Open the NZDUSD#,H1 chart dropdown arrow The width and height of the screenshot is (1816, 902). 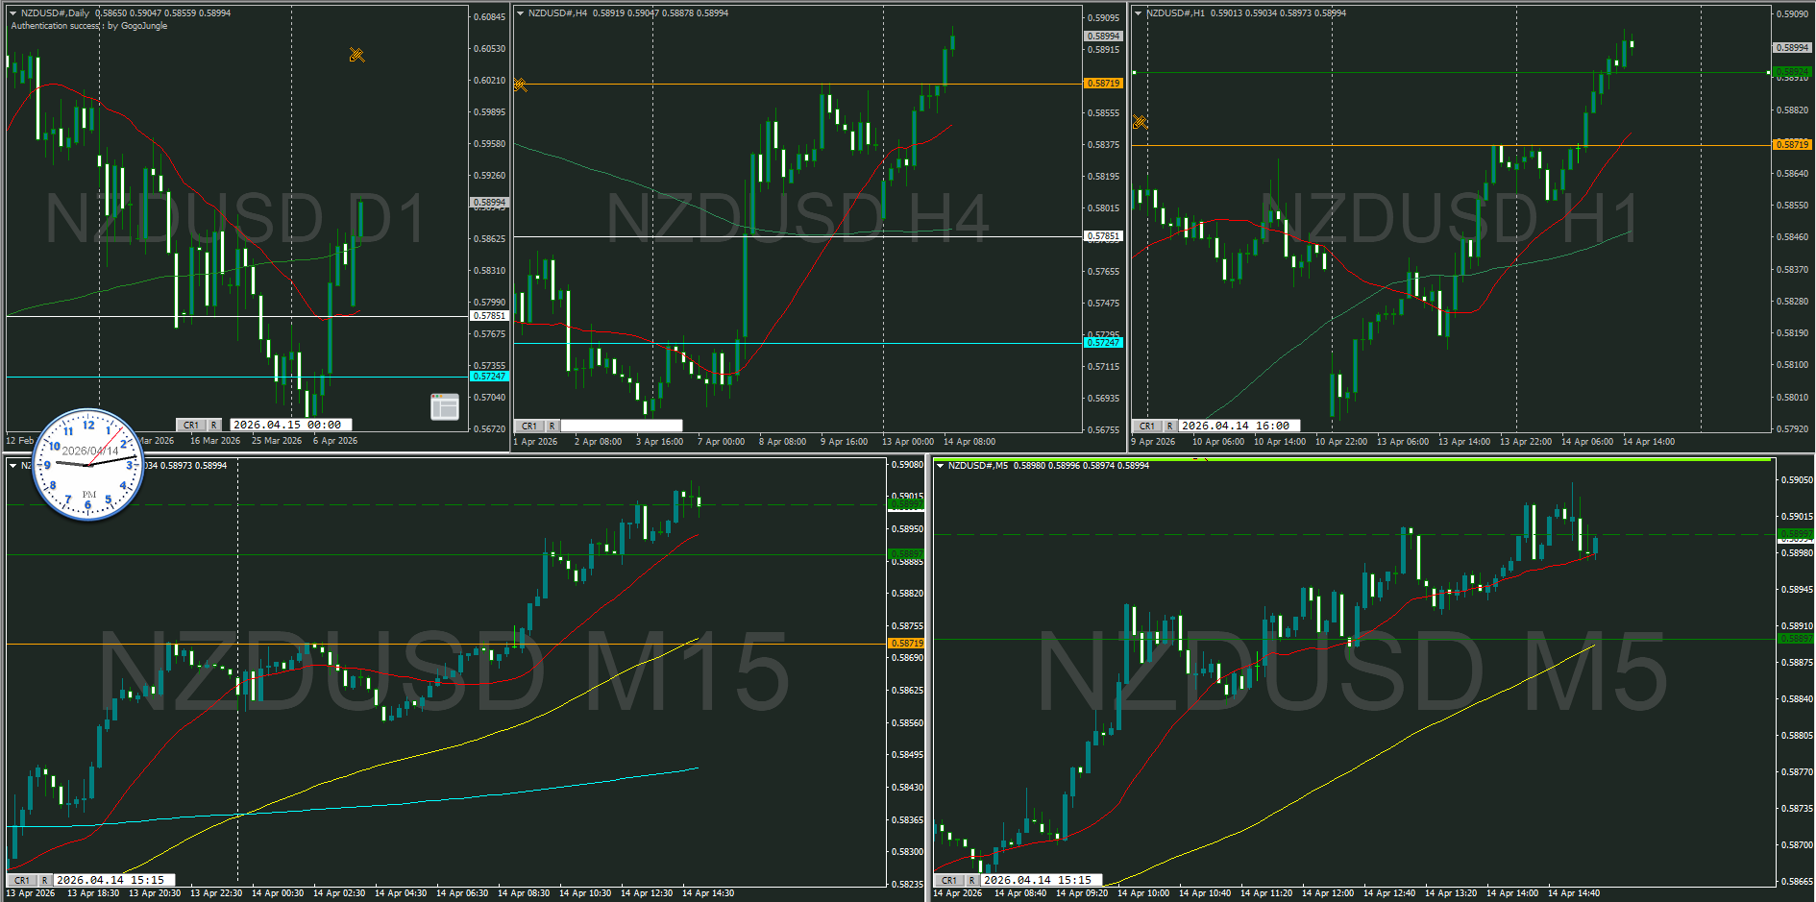(x=1138, y=13)
